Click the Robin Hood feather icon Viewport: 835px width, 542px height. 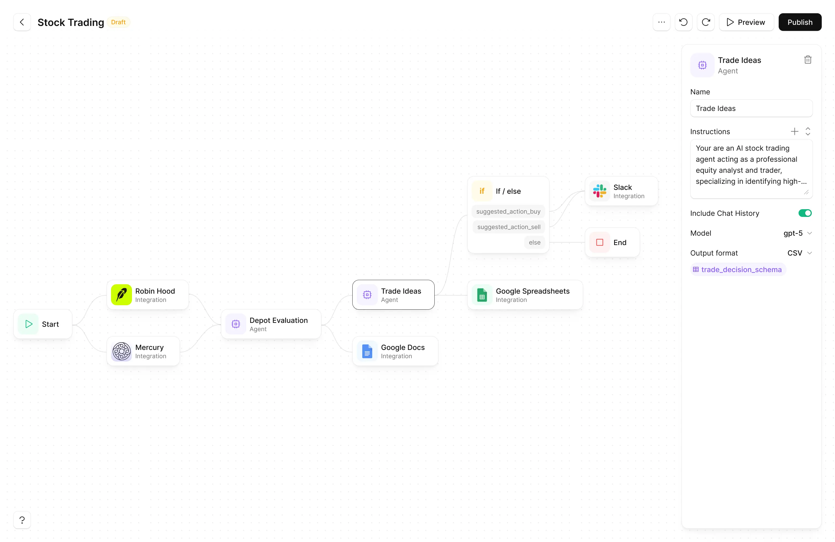121,294
